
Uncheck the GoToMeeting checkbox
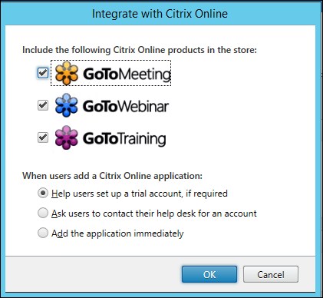click(x=43, y=73)
